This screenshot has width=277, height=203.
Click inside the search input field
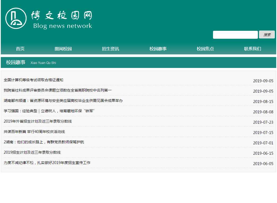coord(235,35)
